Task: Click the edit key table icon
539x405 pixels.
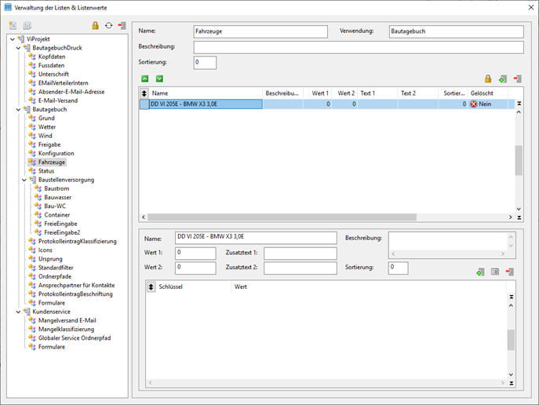Action: click(x=495, y=272)
